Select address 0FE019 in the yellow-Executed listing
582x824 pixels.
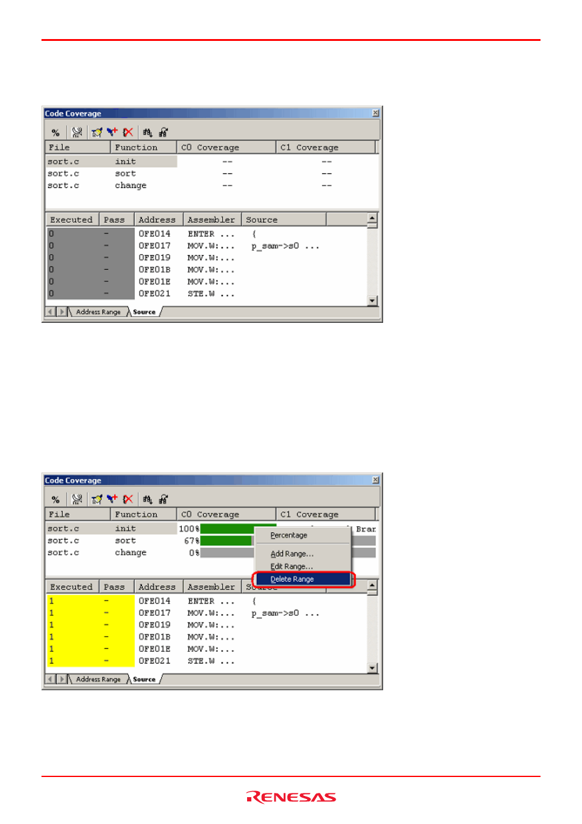154,625
